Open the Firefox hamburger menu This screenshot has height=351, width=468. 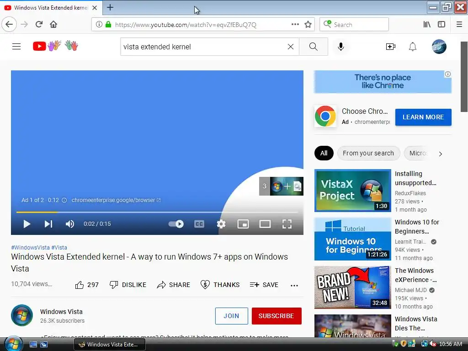click(459, 25)
